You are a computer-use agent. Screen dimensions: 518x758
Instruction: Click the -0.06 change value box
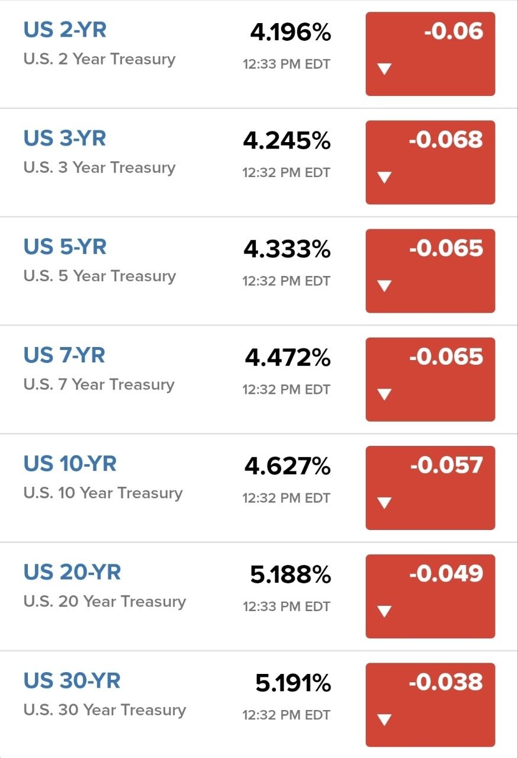[430, 54]
